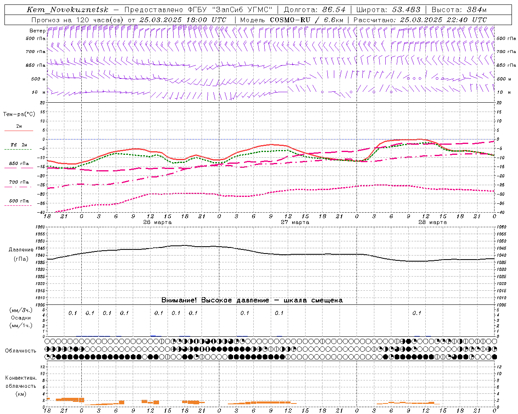Click the 0.1 precipitation value above 28 марта
Viewport: 518px width, 414px height.
(417, 313)
